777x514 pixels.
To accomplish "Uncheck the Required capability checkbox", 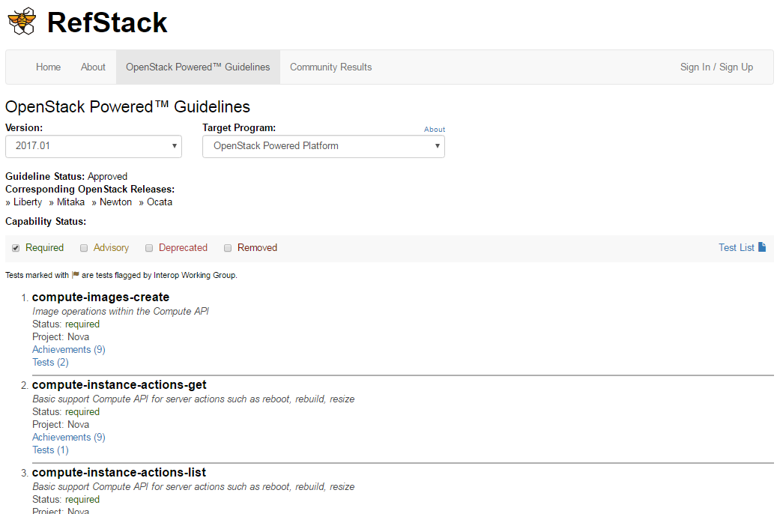I will tap(16, 248).
